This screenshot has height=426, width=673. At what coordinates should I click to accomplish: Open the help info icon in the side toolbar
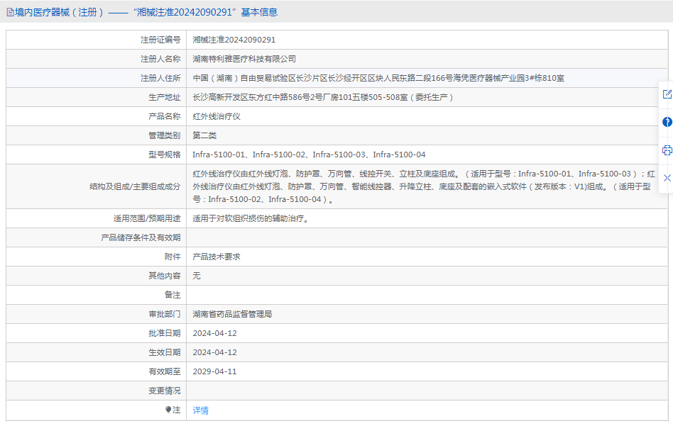click(x=667, y=122)
